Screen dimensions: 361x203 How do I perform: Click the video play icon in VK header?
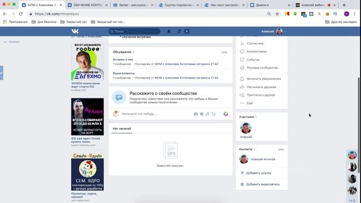pyautogui.click(x=187, y=32)
